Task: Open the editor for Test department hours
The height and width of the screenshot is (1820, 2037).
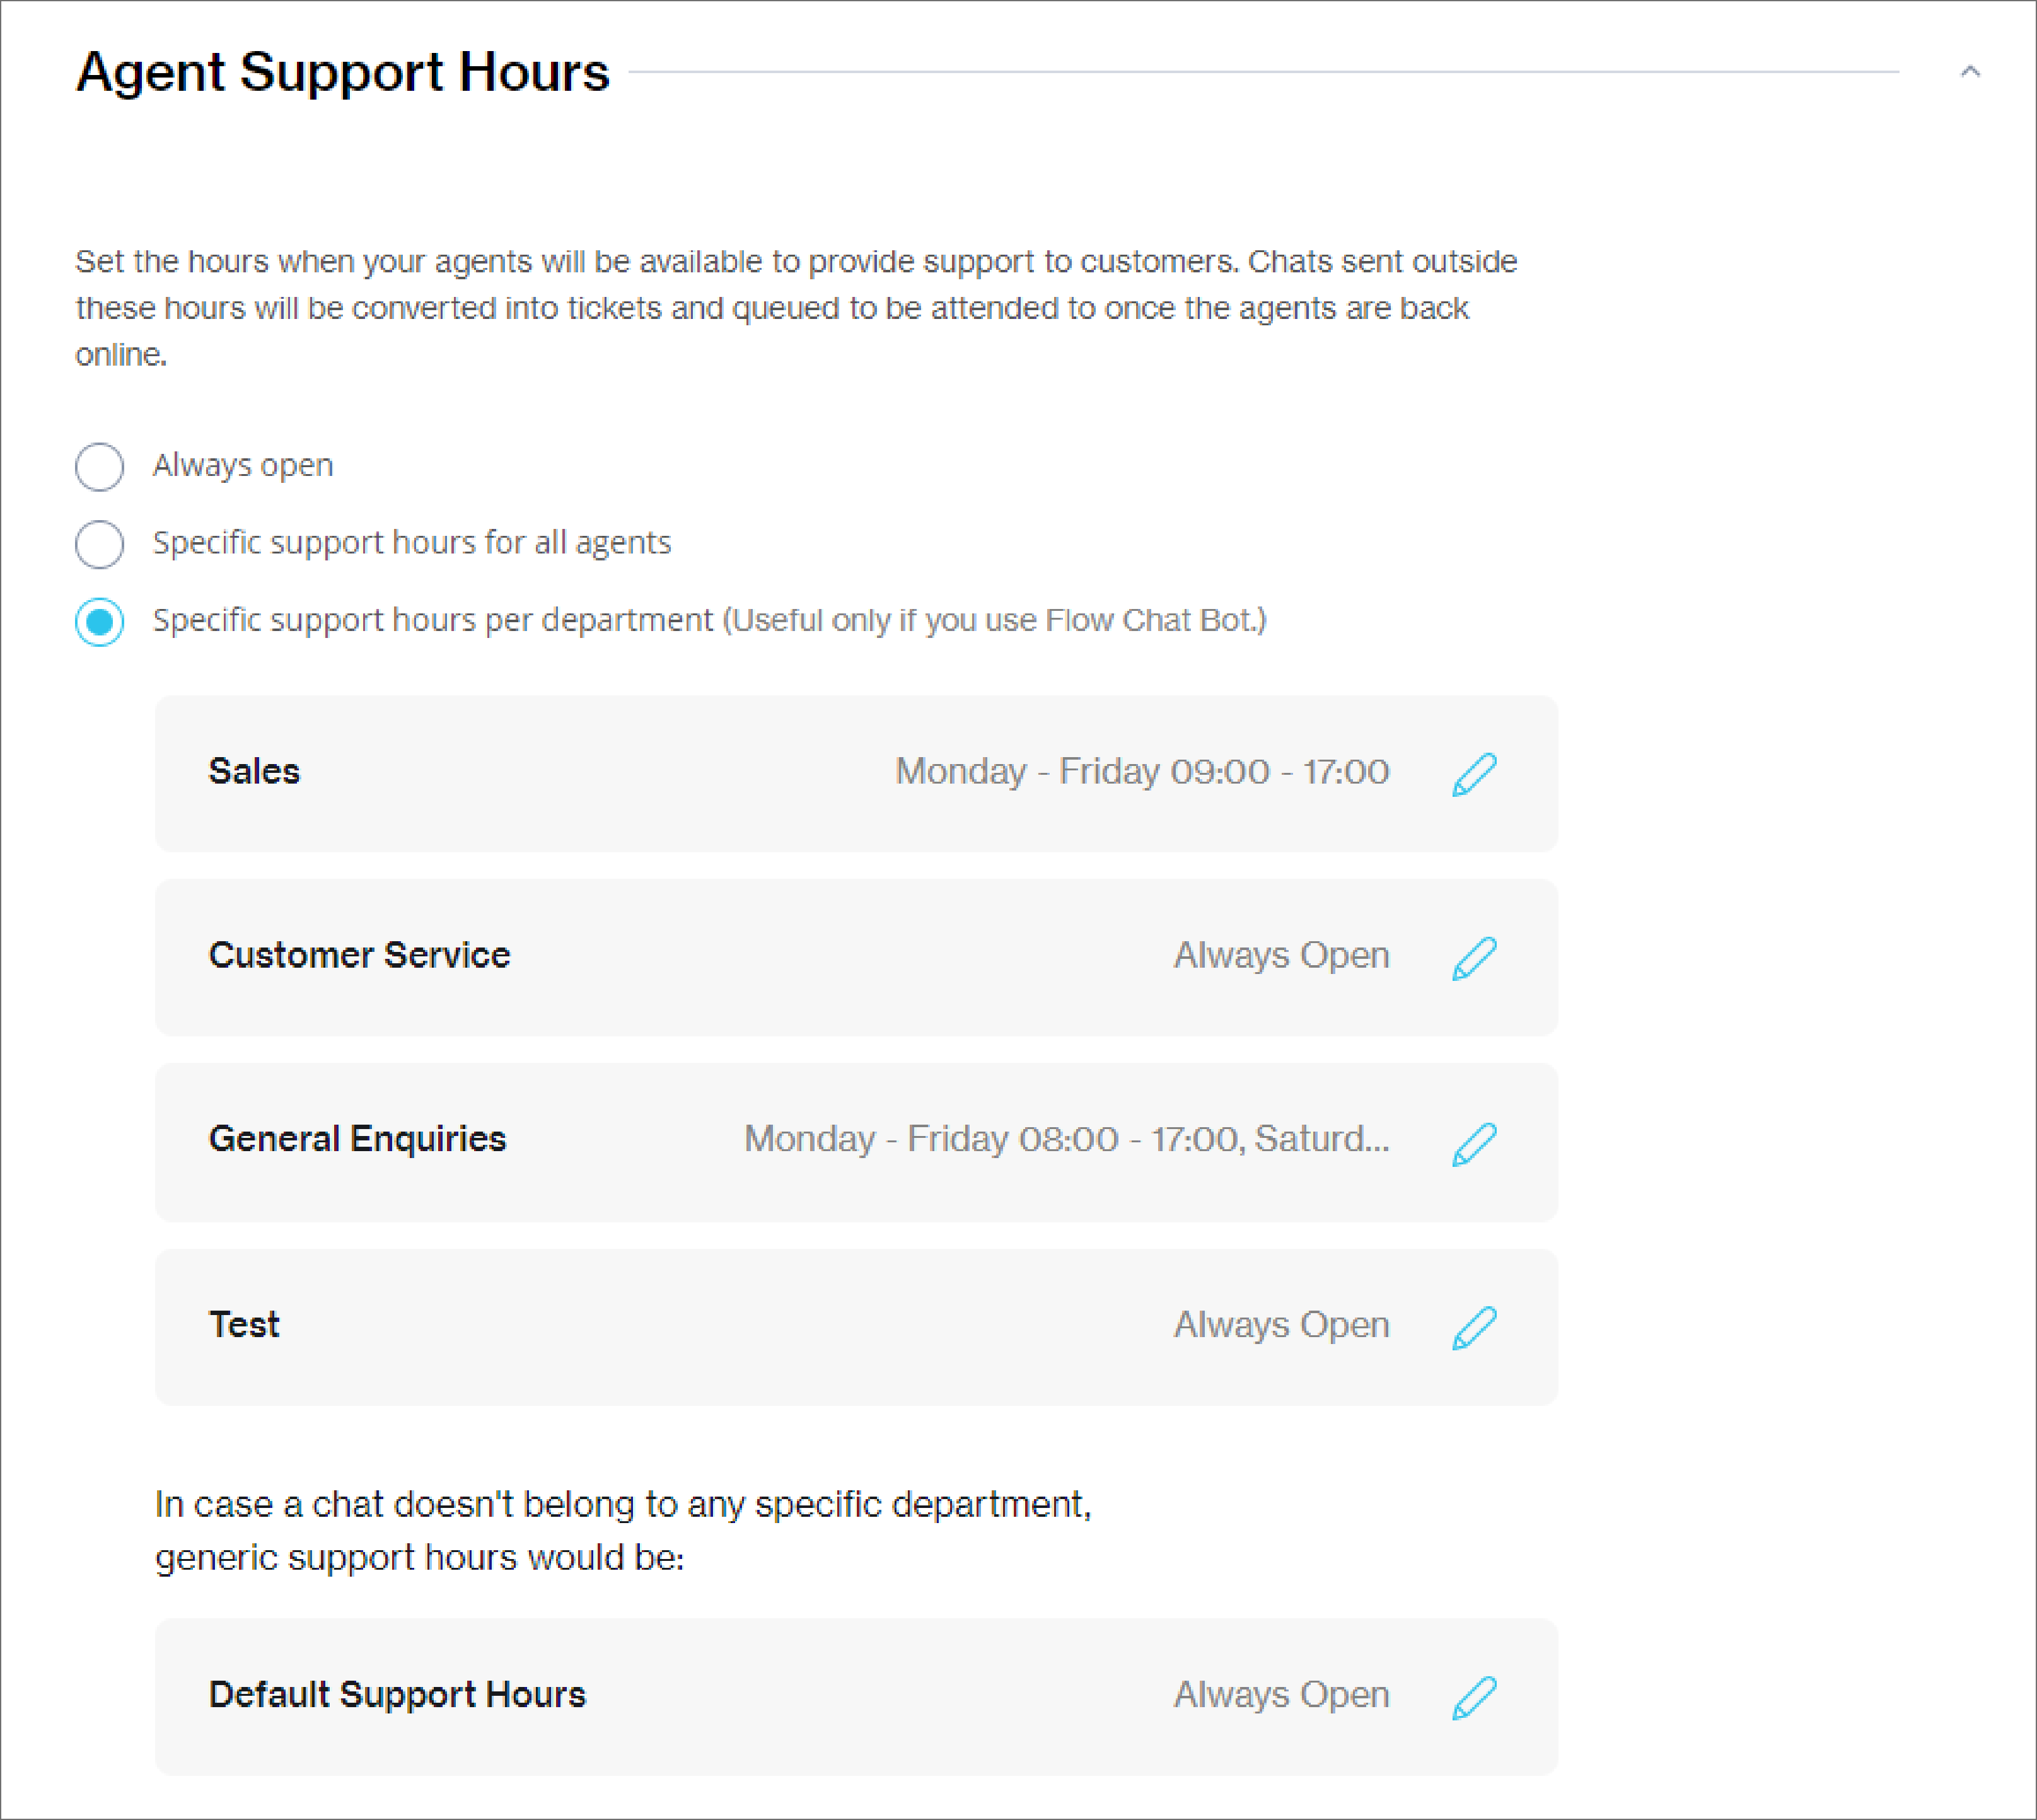Action: [1474, 1327]
